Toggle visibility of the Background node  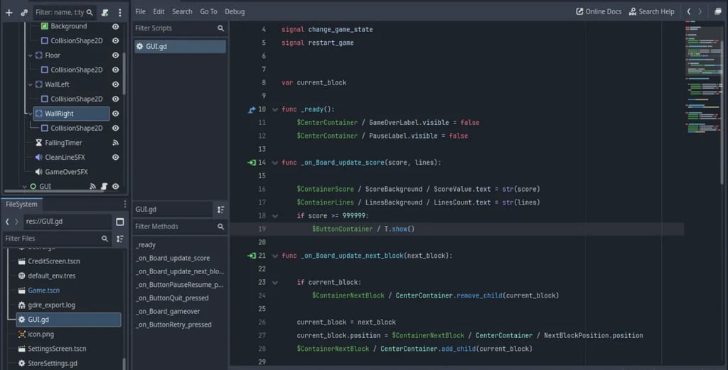point(116,26)
